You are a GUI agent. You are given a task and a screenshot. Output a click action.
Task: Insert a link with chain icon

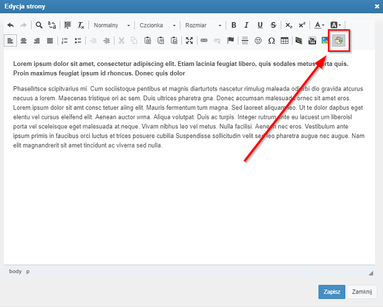tap(204, 41)
